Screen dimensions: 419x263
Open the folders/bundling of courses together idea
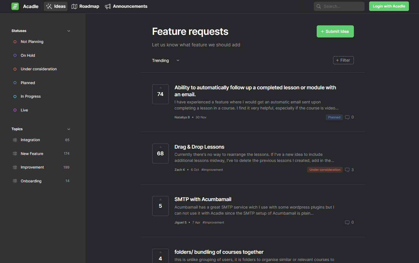pyautogui.click(x=219, y=252)
